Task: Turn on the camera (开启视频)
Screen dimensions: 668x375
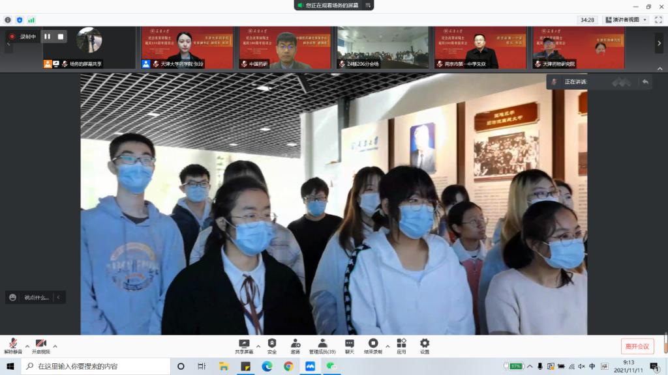Action: tap(40, 345)
